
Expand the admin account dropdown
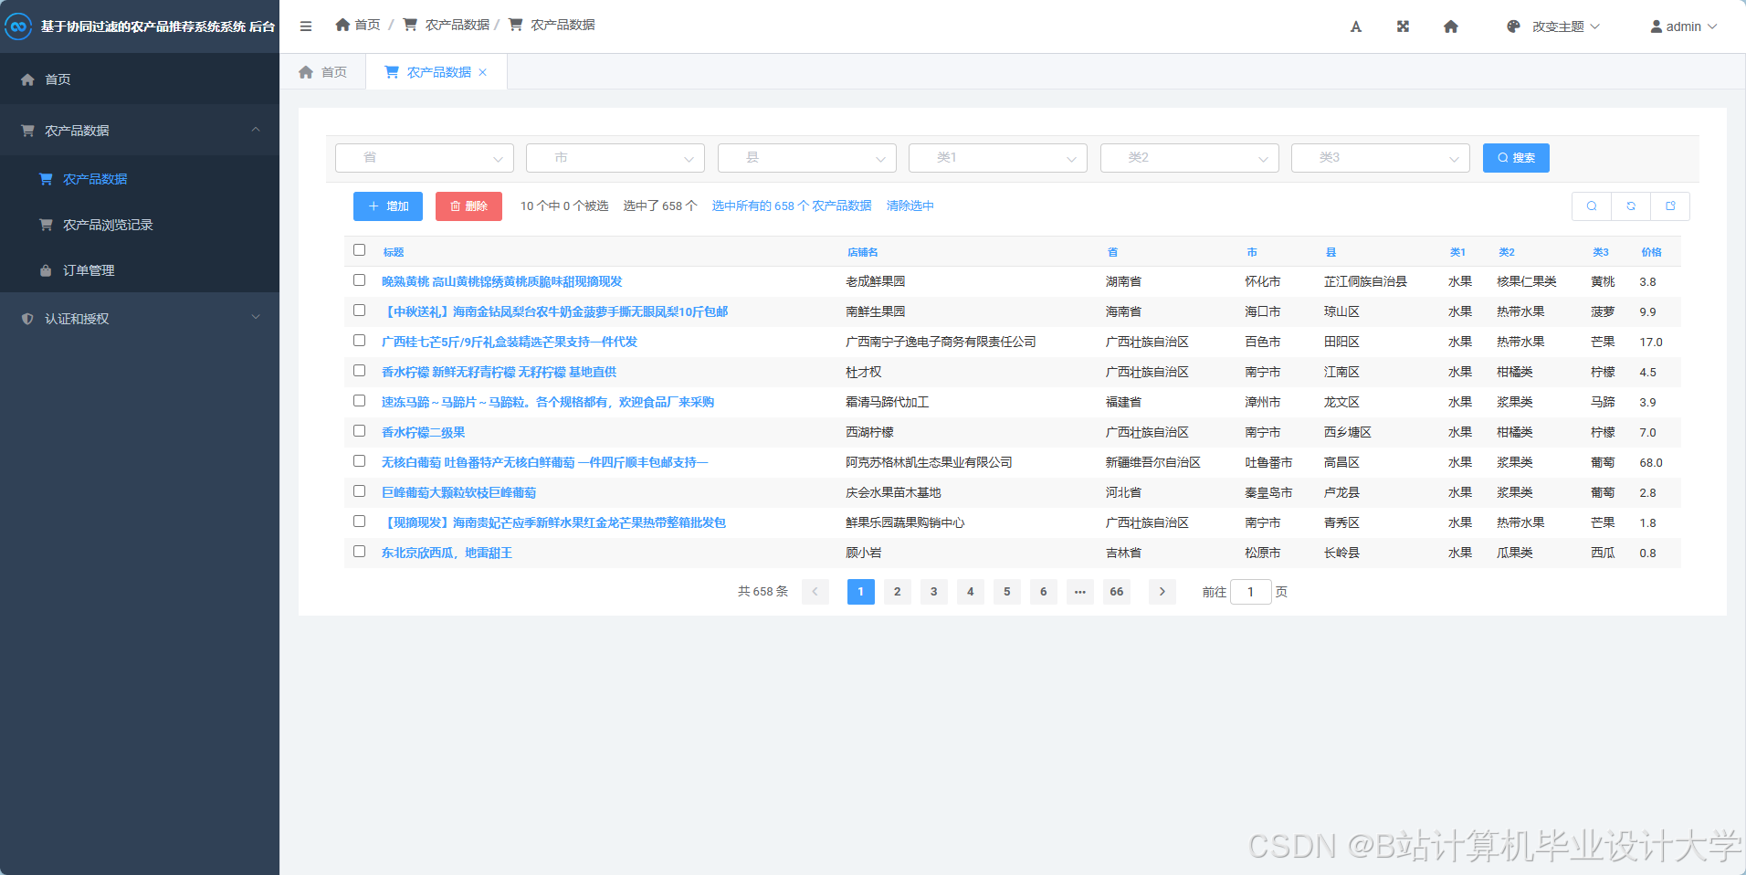pos(1683,26)
